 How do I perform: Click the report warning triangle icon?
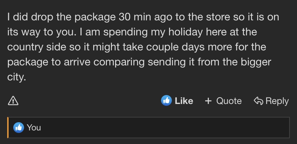13,101
